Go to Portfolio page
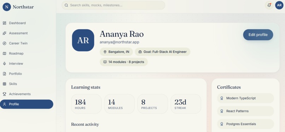This screenshot has height=132, width=285. click(27, 74)
